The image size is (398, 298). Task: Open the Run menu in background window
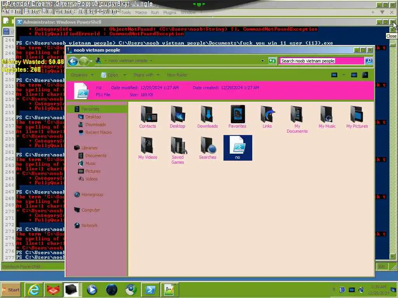pos(155,12)
